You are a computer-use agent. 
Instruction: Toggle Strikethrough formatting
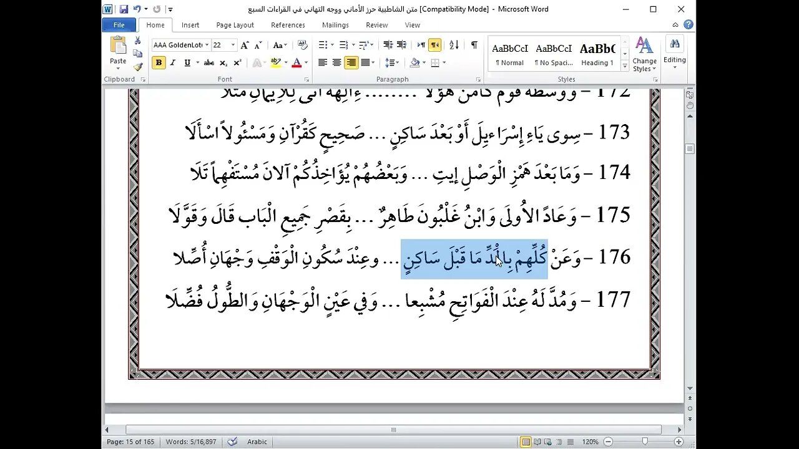209,62
